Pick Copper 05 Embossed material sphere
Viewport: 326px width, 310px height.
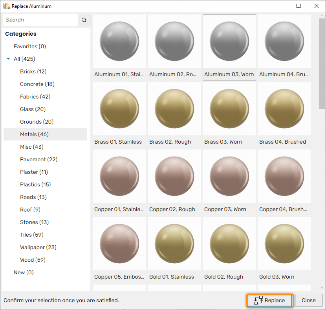click(119, 244)
